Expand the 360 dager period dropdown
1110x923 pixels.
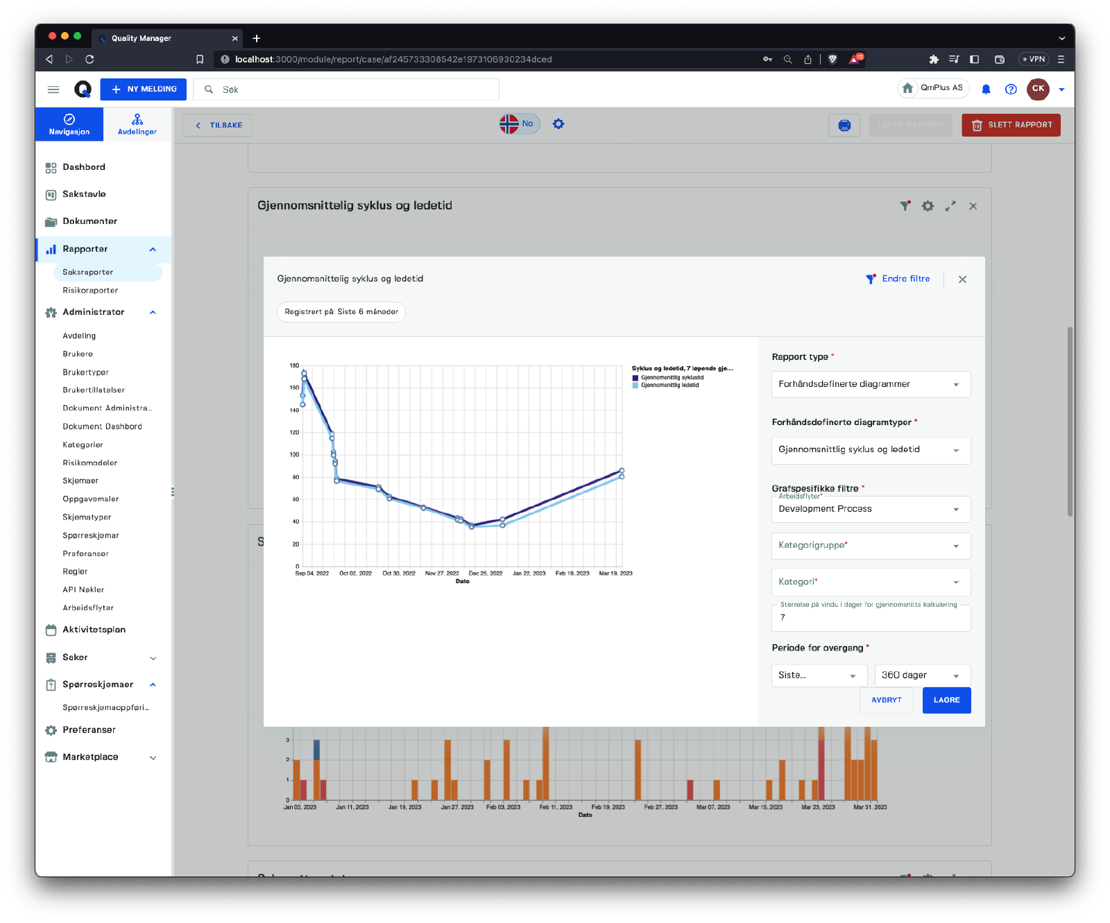(922, 675)
